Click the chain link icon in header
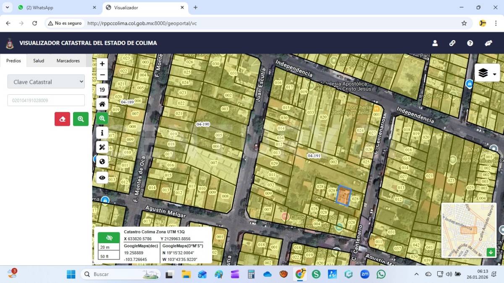The width and height of the screenshot is (504, 283). click(452, 43)
